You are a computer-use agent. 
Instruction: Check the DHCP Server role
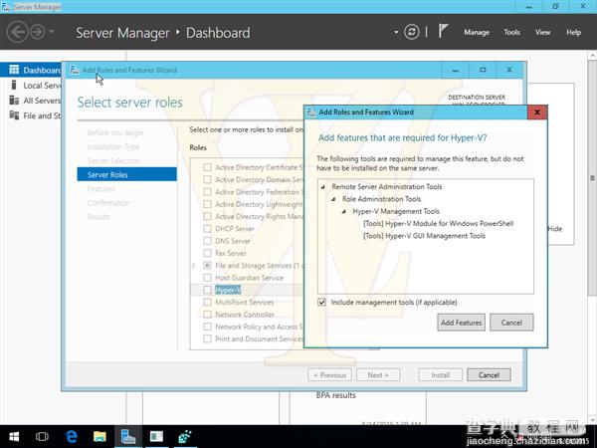pos(208,229)
